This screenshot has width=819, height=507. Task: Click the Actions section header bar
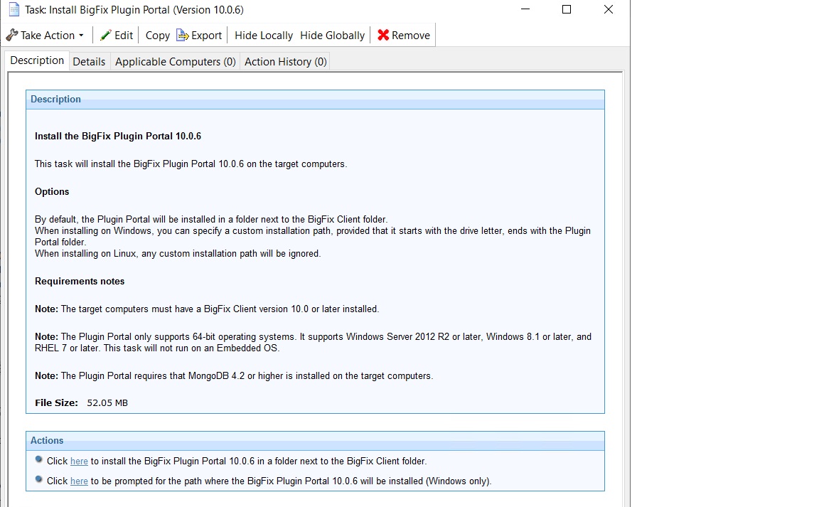click(315, 441)
